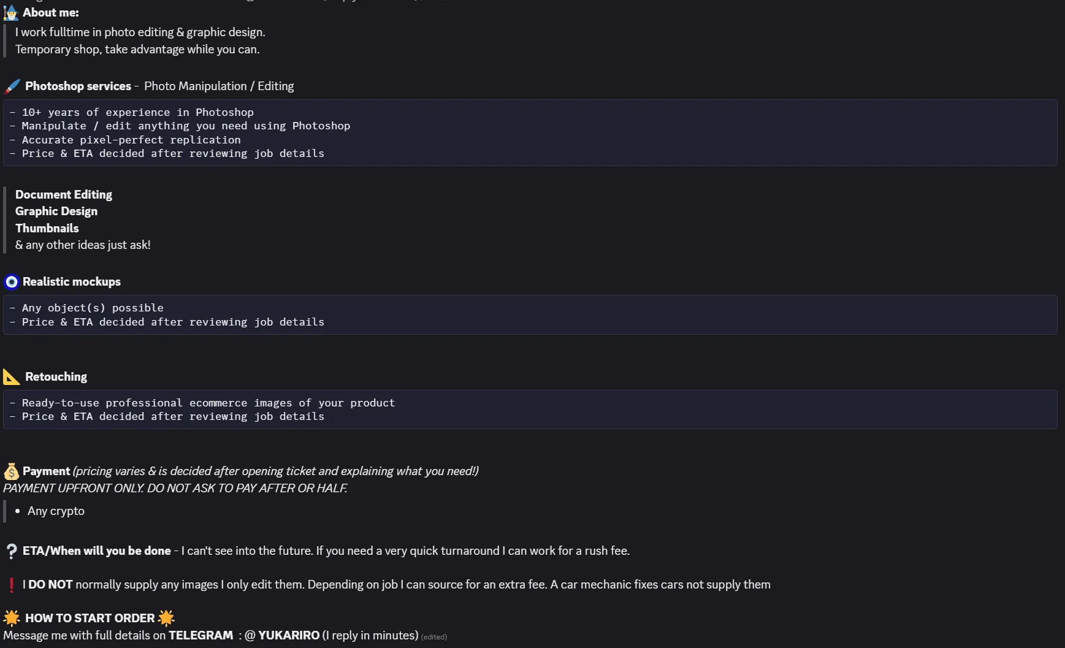The height and width of the screenshot is (648, 1065).
Task: Click the red exclamation mark emoji
Action: point(11,585)
